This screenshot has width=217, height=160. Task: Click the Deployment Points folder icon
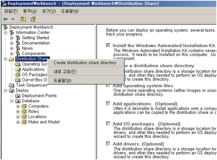[x=18, y=96]
